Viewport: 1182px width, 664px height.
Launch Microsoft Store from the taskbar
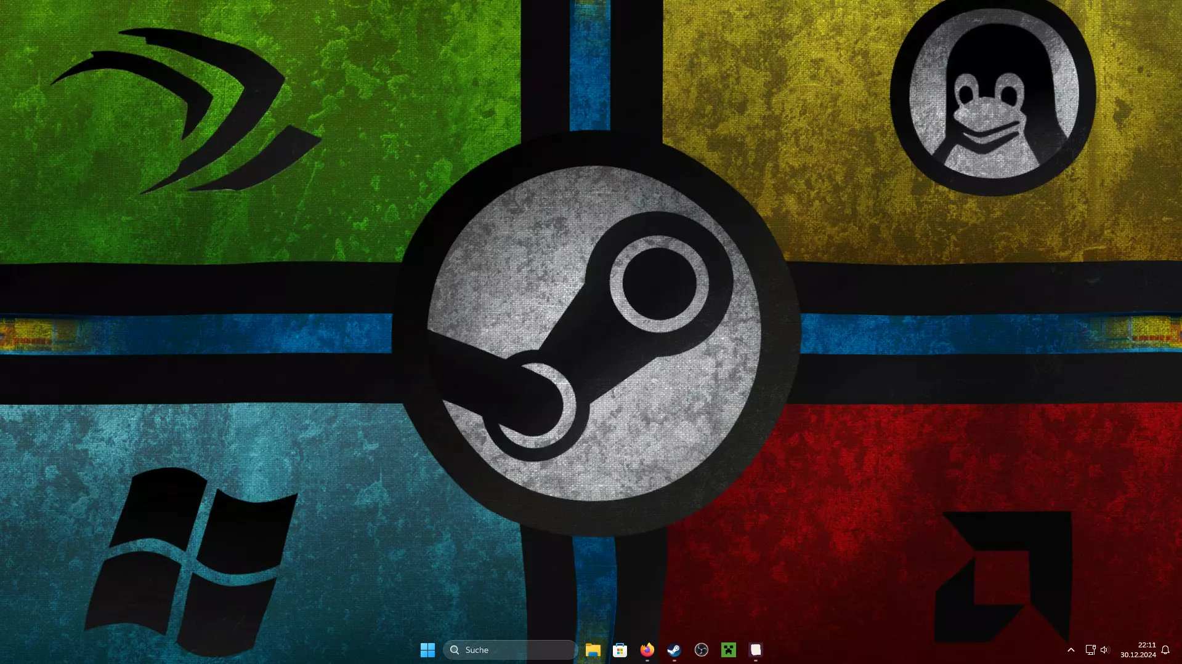point(620,650)
